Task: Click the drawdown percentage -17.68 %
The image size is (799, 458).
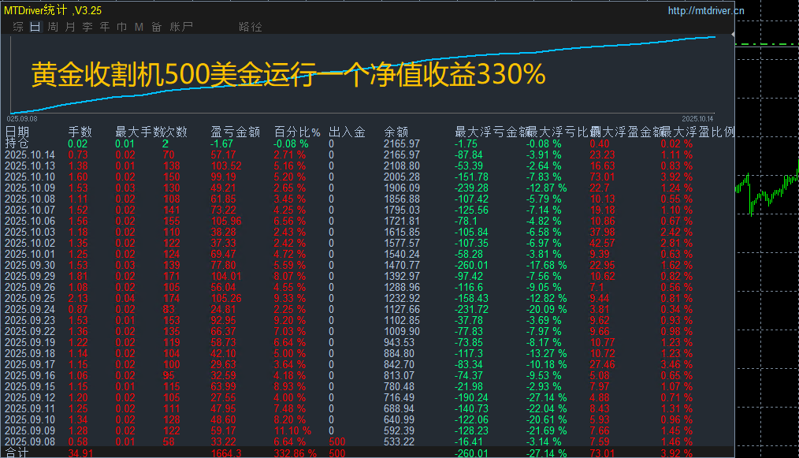Action: pyautogui.click(x=546, y=265)
